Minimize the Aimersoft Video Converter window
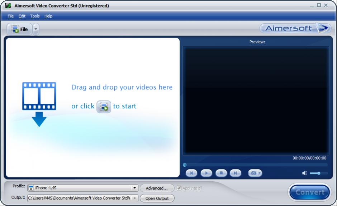This screenshot has width=337, height=206. pyautogui.click(x=312, y=6)
